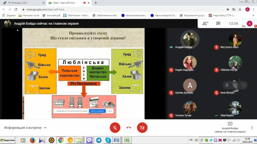Open the Chrome three-dot menu
Viewport: 257px width, 144px height.
click(253, 9)
